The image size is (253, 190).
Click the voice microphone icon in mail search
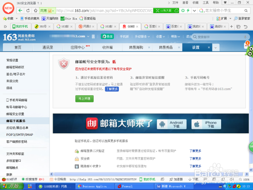[x=245, y=37]
